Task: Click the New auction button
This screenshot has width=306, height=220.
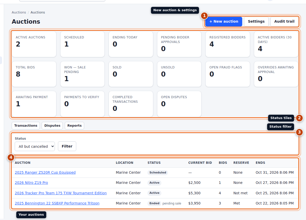Action: click(224, 22)
